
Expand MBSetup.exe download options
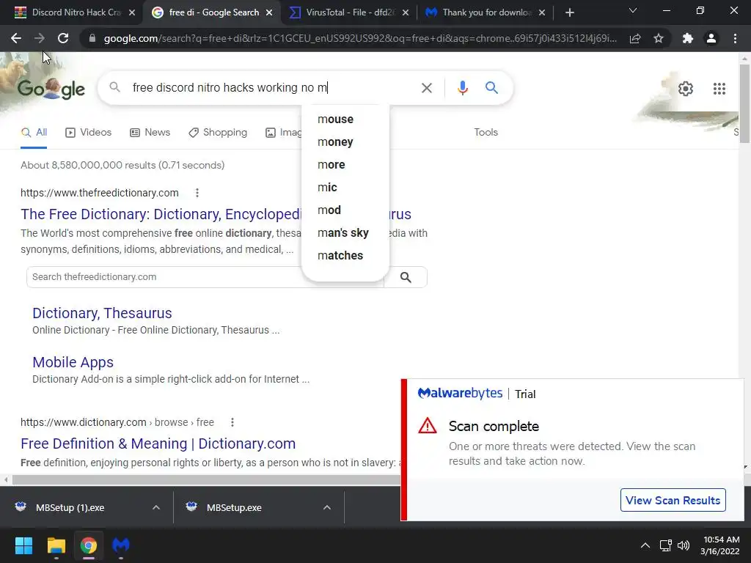[x=327, y=507]
